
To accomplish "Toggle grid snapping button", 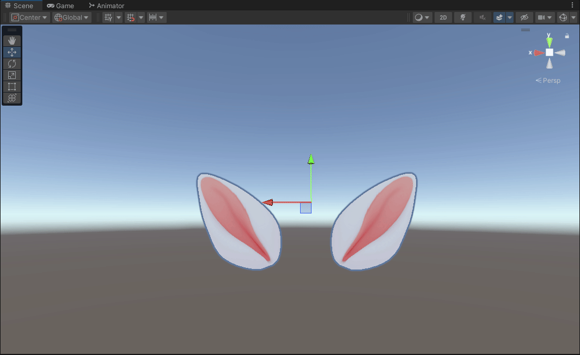I will (131, 17).
